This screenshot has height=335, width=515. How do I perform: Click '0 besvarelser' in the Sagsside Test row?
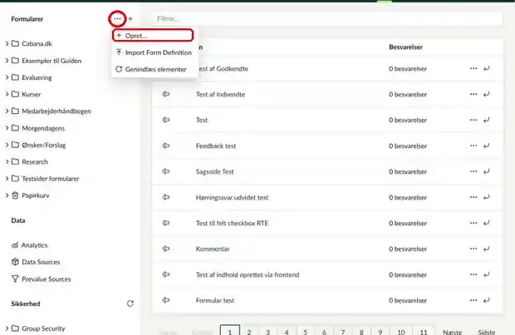coord(408,171)
